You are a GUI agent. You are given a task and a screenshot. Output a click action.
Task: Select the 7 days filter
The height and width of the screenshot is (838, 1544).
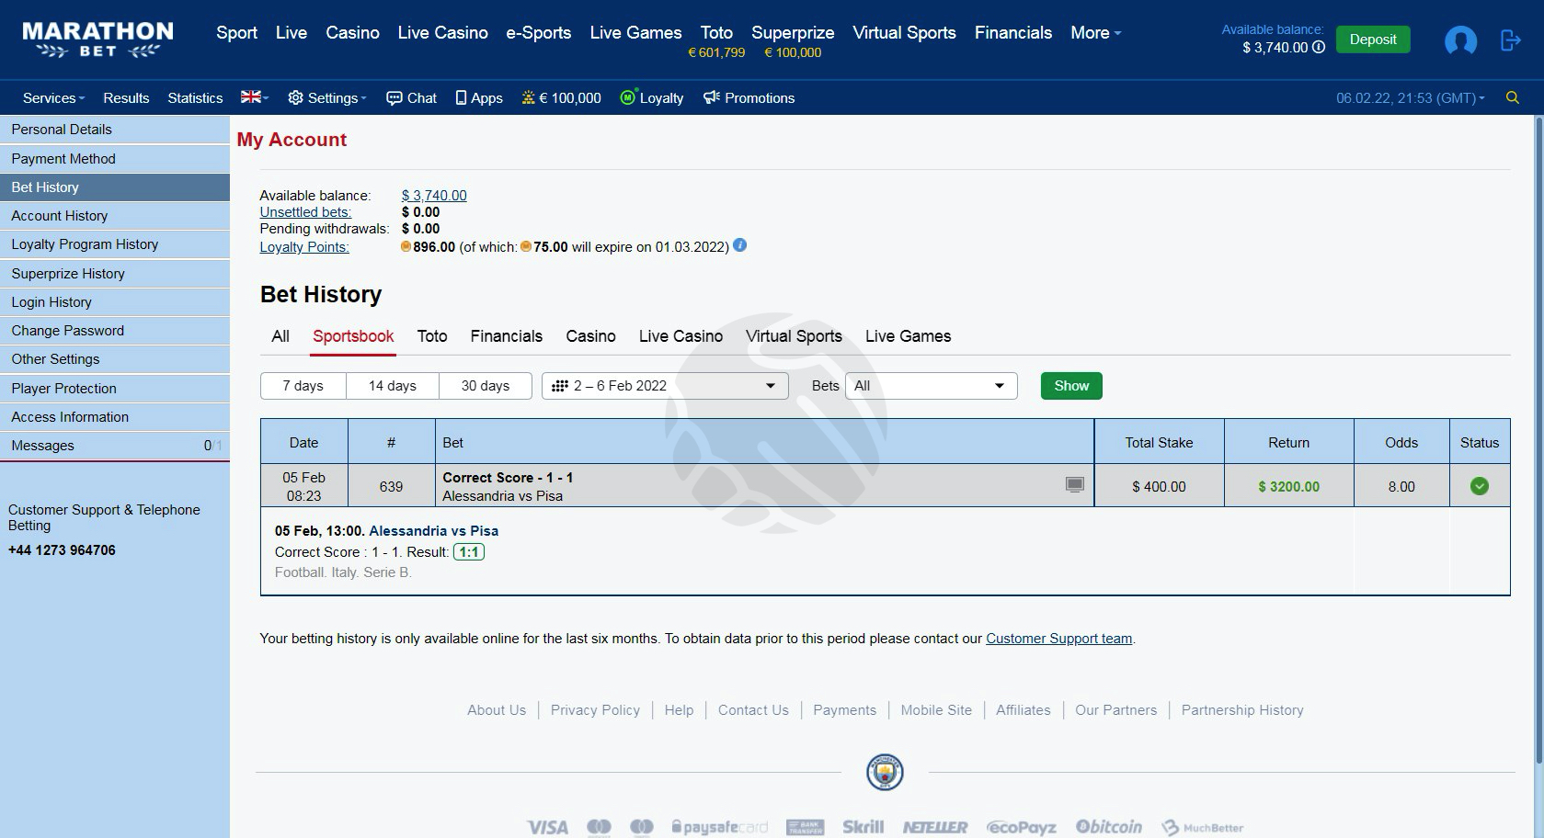[303, 386]
